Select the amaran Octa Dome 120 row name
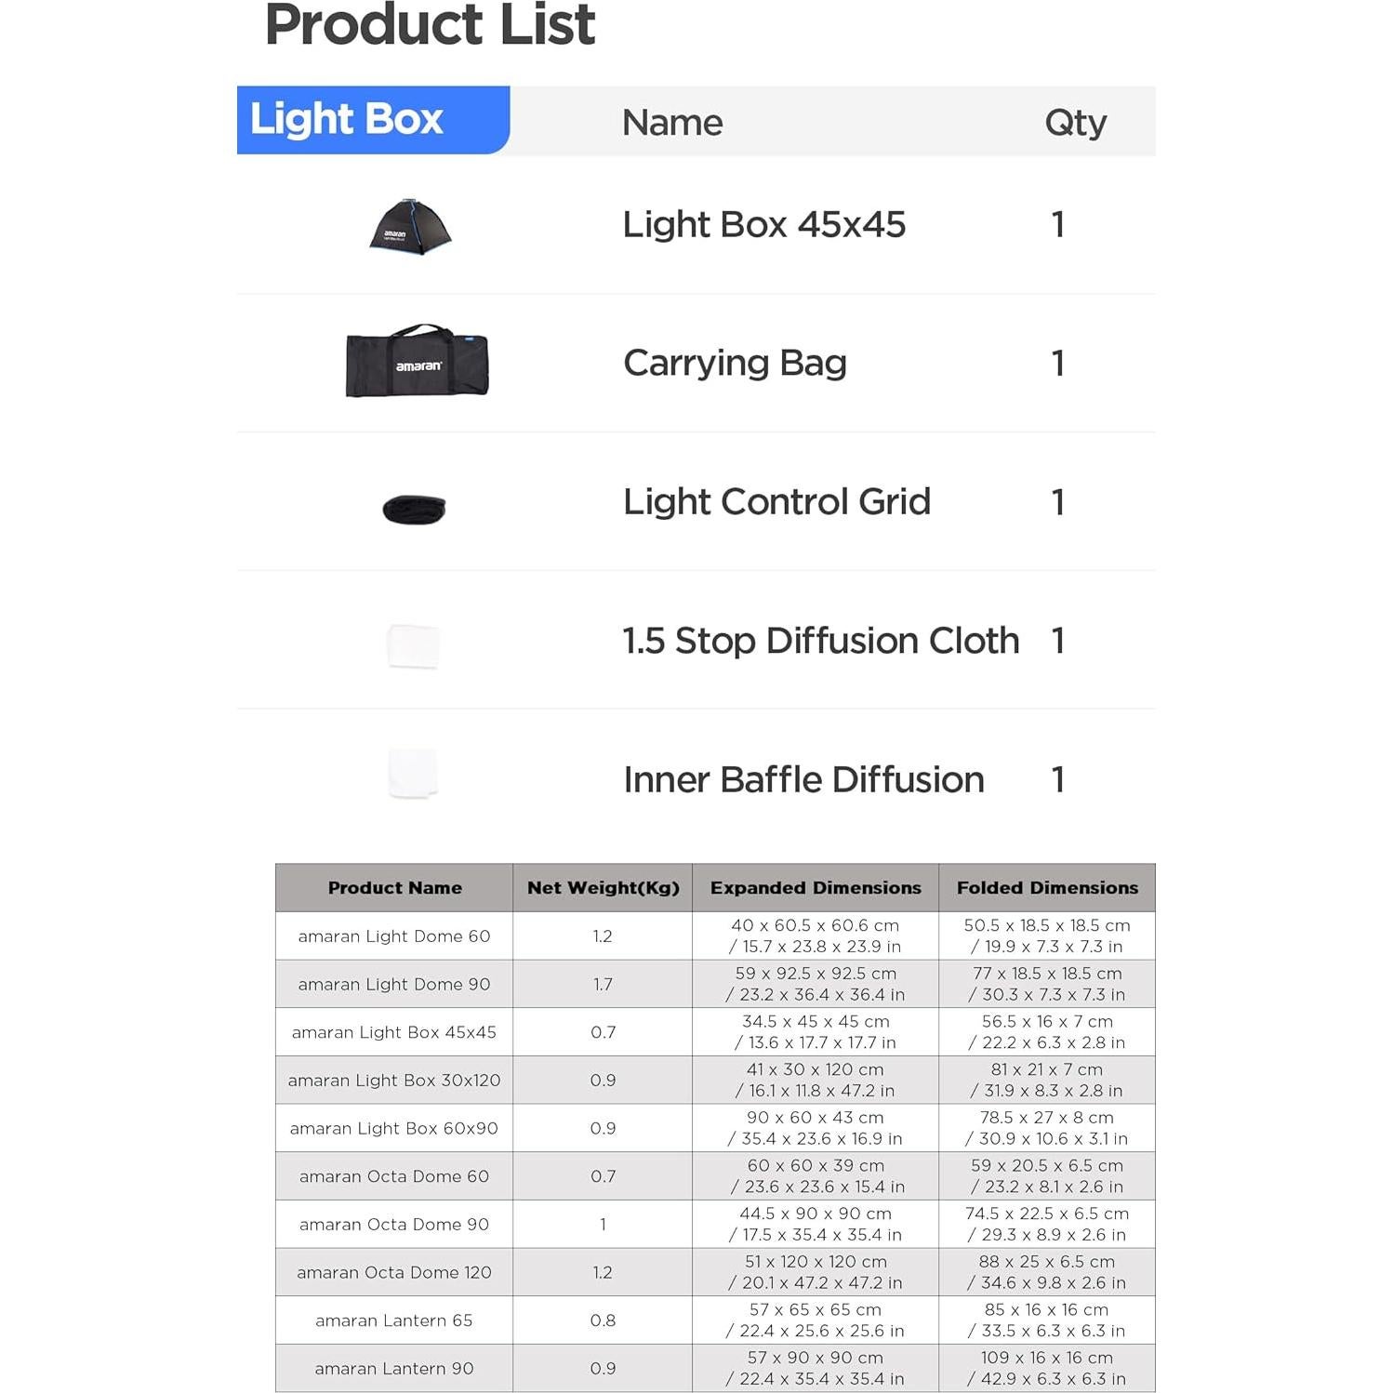 [x=394, y=1272]
